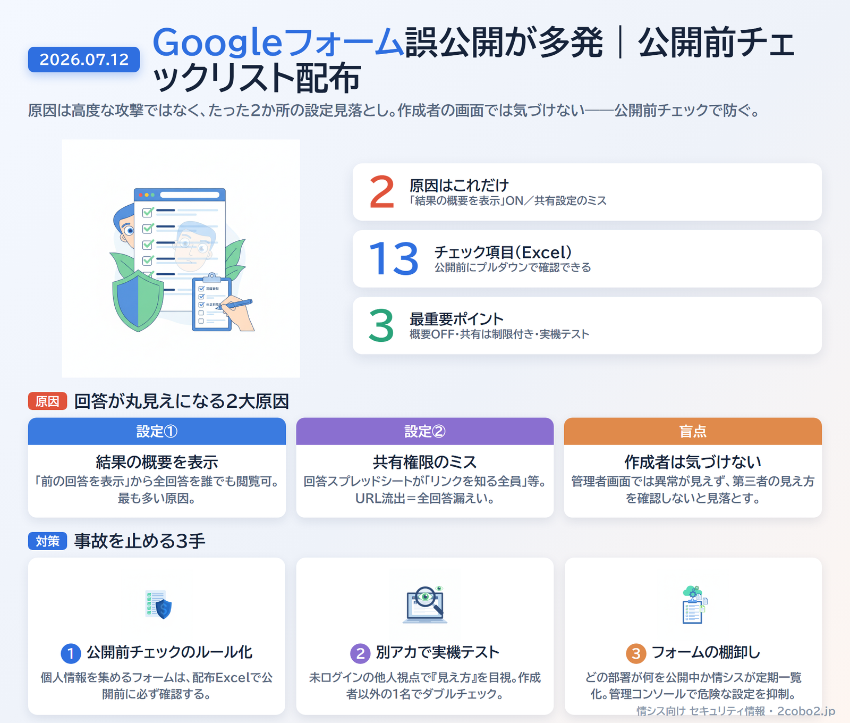Click 概要OFF・共有は制限付き・実機テスト text
850x723 pixels.
coord(499,334)
